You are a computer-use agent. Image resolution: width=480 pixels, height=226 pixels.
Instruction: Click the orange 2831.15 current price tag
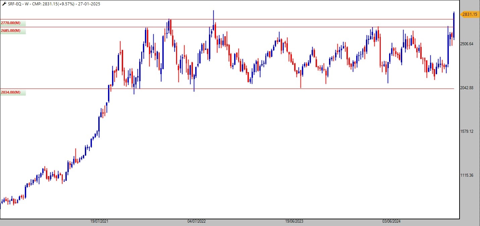pyautogui.click(x=470, y=14)
